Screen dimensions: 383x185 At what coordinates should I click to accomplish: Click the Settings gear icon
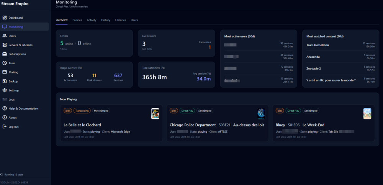click(4, 90)
